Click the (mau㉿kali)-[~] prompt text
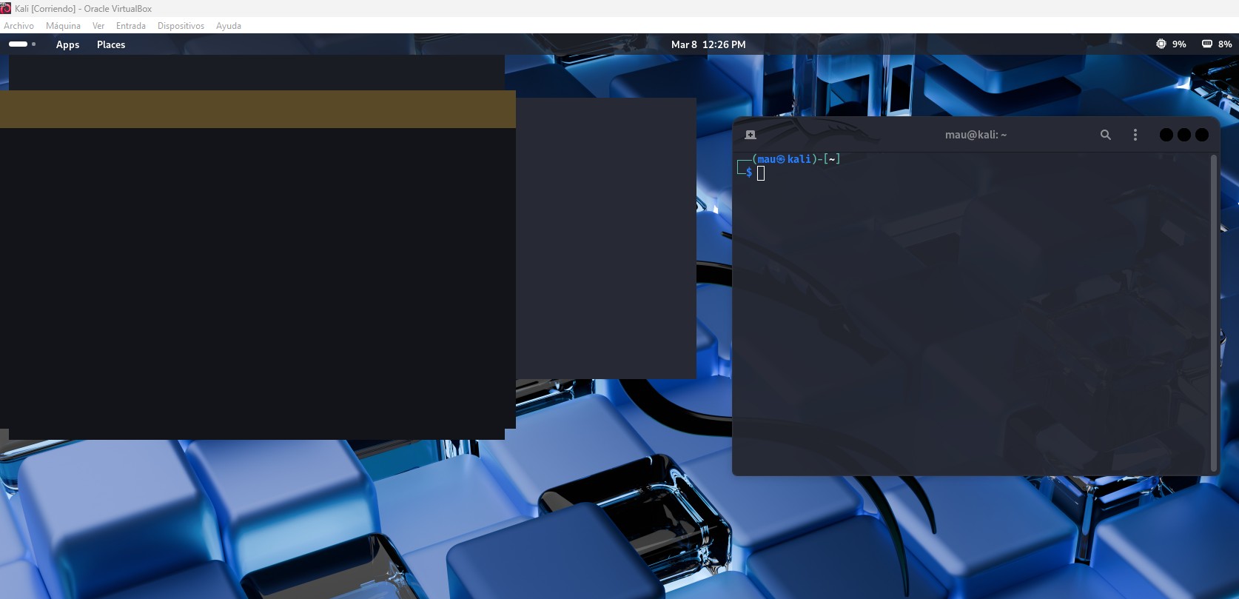The width and height of the screenshot is (1239, 599). (796, 159)
